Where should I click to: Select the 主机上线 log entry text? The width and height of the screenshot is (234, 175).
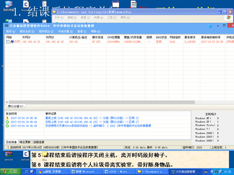coord(92,122)
